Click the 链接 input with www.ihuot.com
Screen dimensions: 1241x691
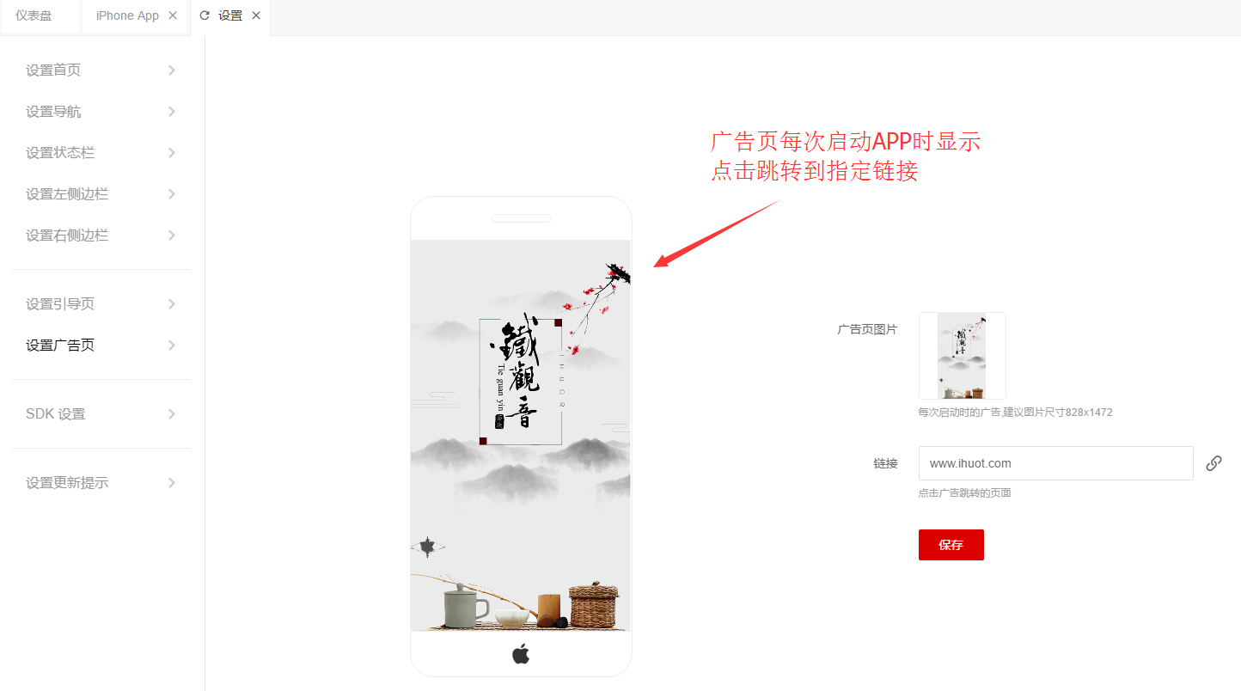[1055, 463]
